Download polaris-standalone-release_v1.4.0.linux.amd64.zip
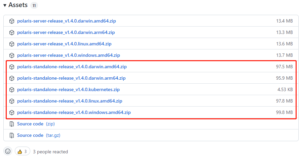The height and width of the screenshot is (158, 302). [70, 101]
